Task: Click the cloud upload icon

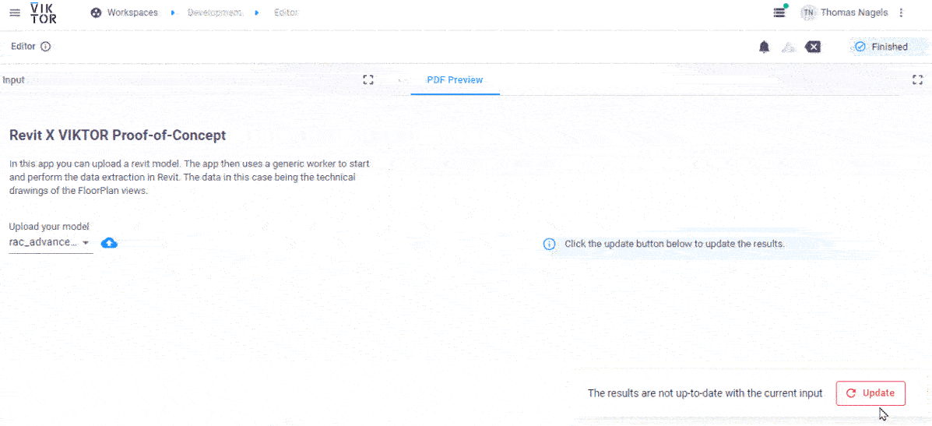Action: tap(109, 242)
